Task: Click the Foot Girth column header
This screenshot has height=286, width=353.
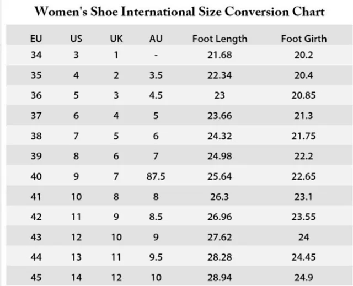Action: point(303,39)
